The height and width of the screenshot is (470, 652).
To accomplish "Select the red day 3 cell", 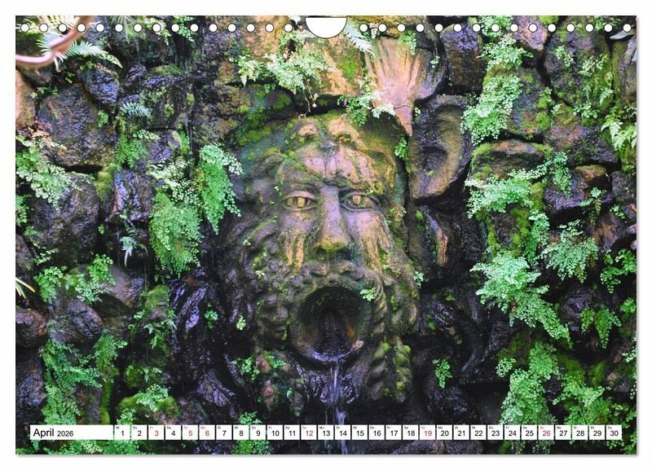I will click(156, 433).
